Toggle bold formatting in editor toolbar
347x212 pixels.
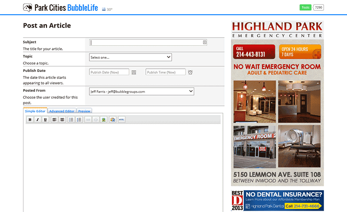(x=30, y=120)
